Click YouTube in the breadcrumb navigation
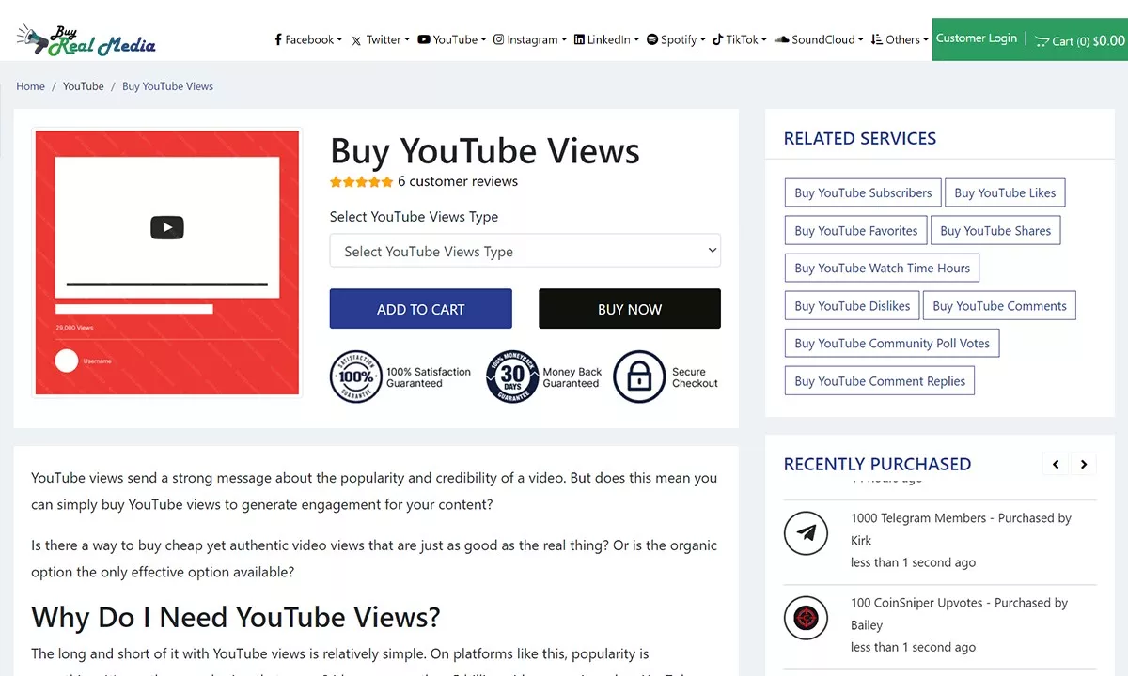1128x676 pixels. pos(83,85)
